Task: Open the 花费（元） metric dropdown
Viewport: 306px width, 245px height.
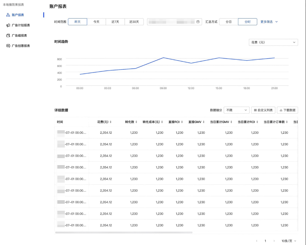Action: coord(273,42)
